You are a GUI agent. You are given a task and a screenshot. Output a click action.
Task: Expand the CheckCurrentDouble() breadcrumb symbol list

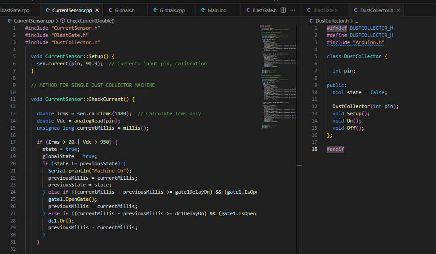[90, 21]
